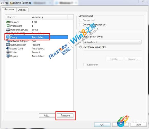Select the Hard Disk (SCSI) icon
Viewport: 149px width, 129px height.
coord(8,29)
